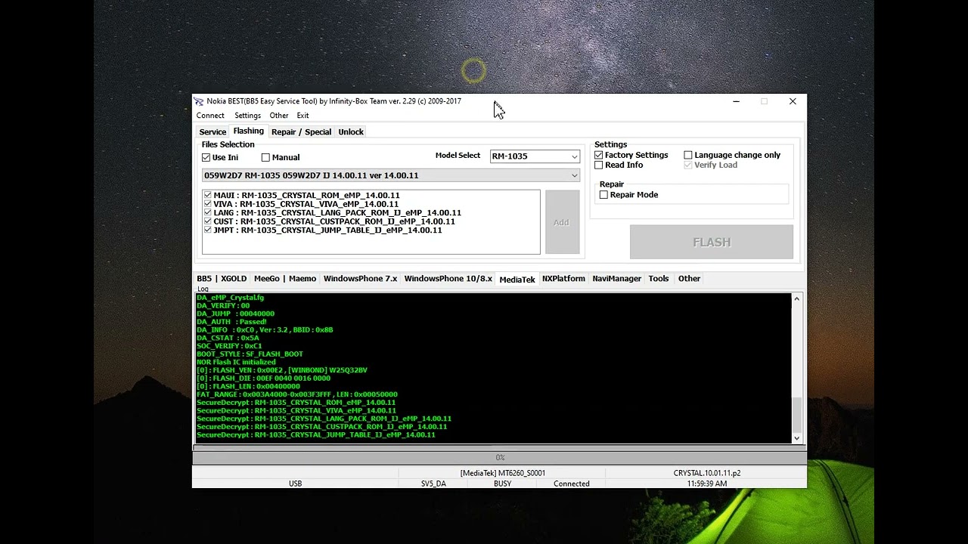Select the WindowsPhone 7.x tab
968x544 pixels.
click(x=360, y=279)
